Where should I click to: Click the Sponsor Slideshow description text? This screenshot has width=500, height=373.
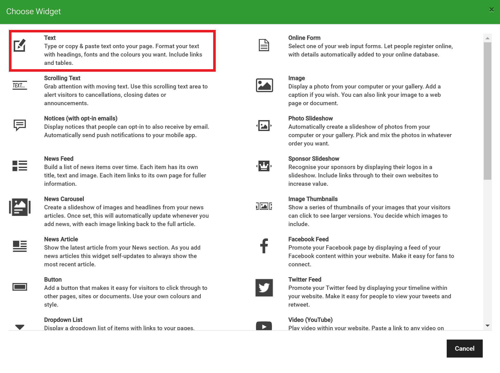[x=363, y=175]
